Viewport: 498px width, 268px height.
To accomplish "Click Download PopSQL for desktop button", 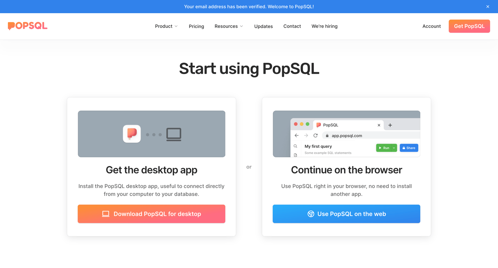I will [152, 214].
